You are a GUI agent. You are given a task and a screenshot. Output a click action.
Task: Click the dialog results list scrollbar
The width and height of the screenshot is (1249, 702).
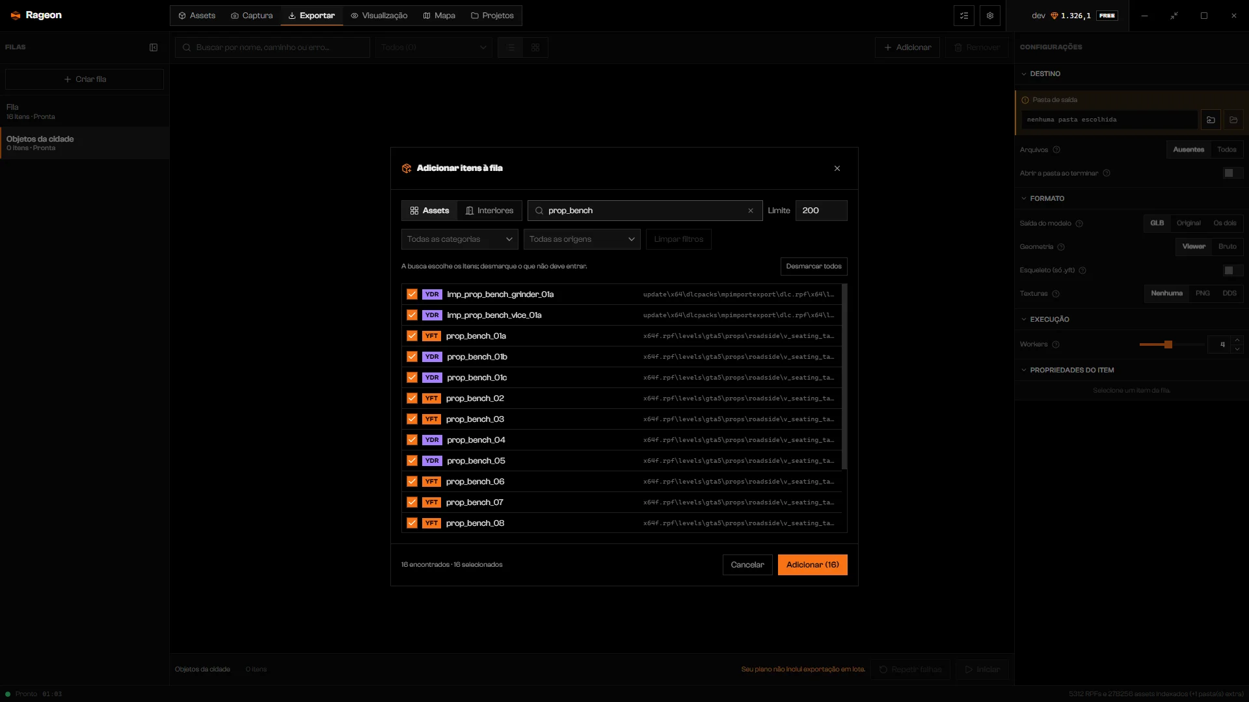844,377
